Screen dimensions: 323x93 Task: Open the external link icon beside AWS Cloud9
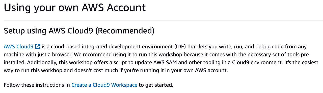coord(38,46)
